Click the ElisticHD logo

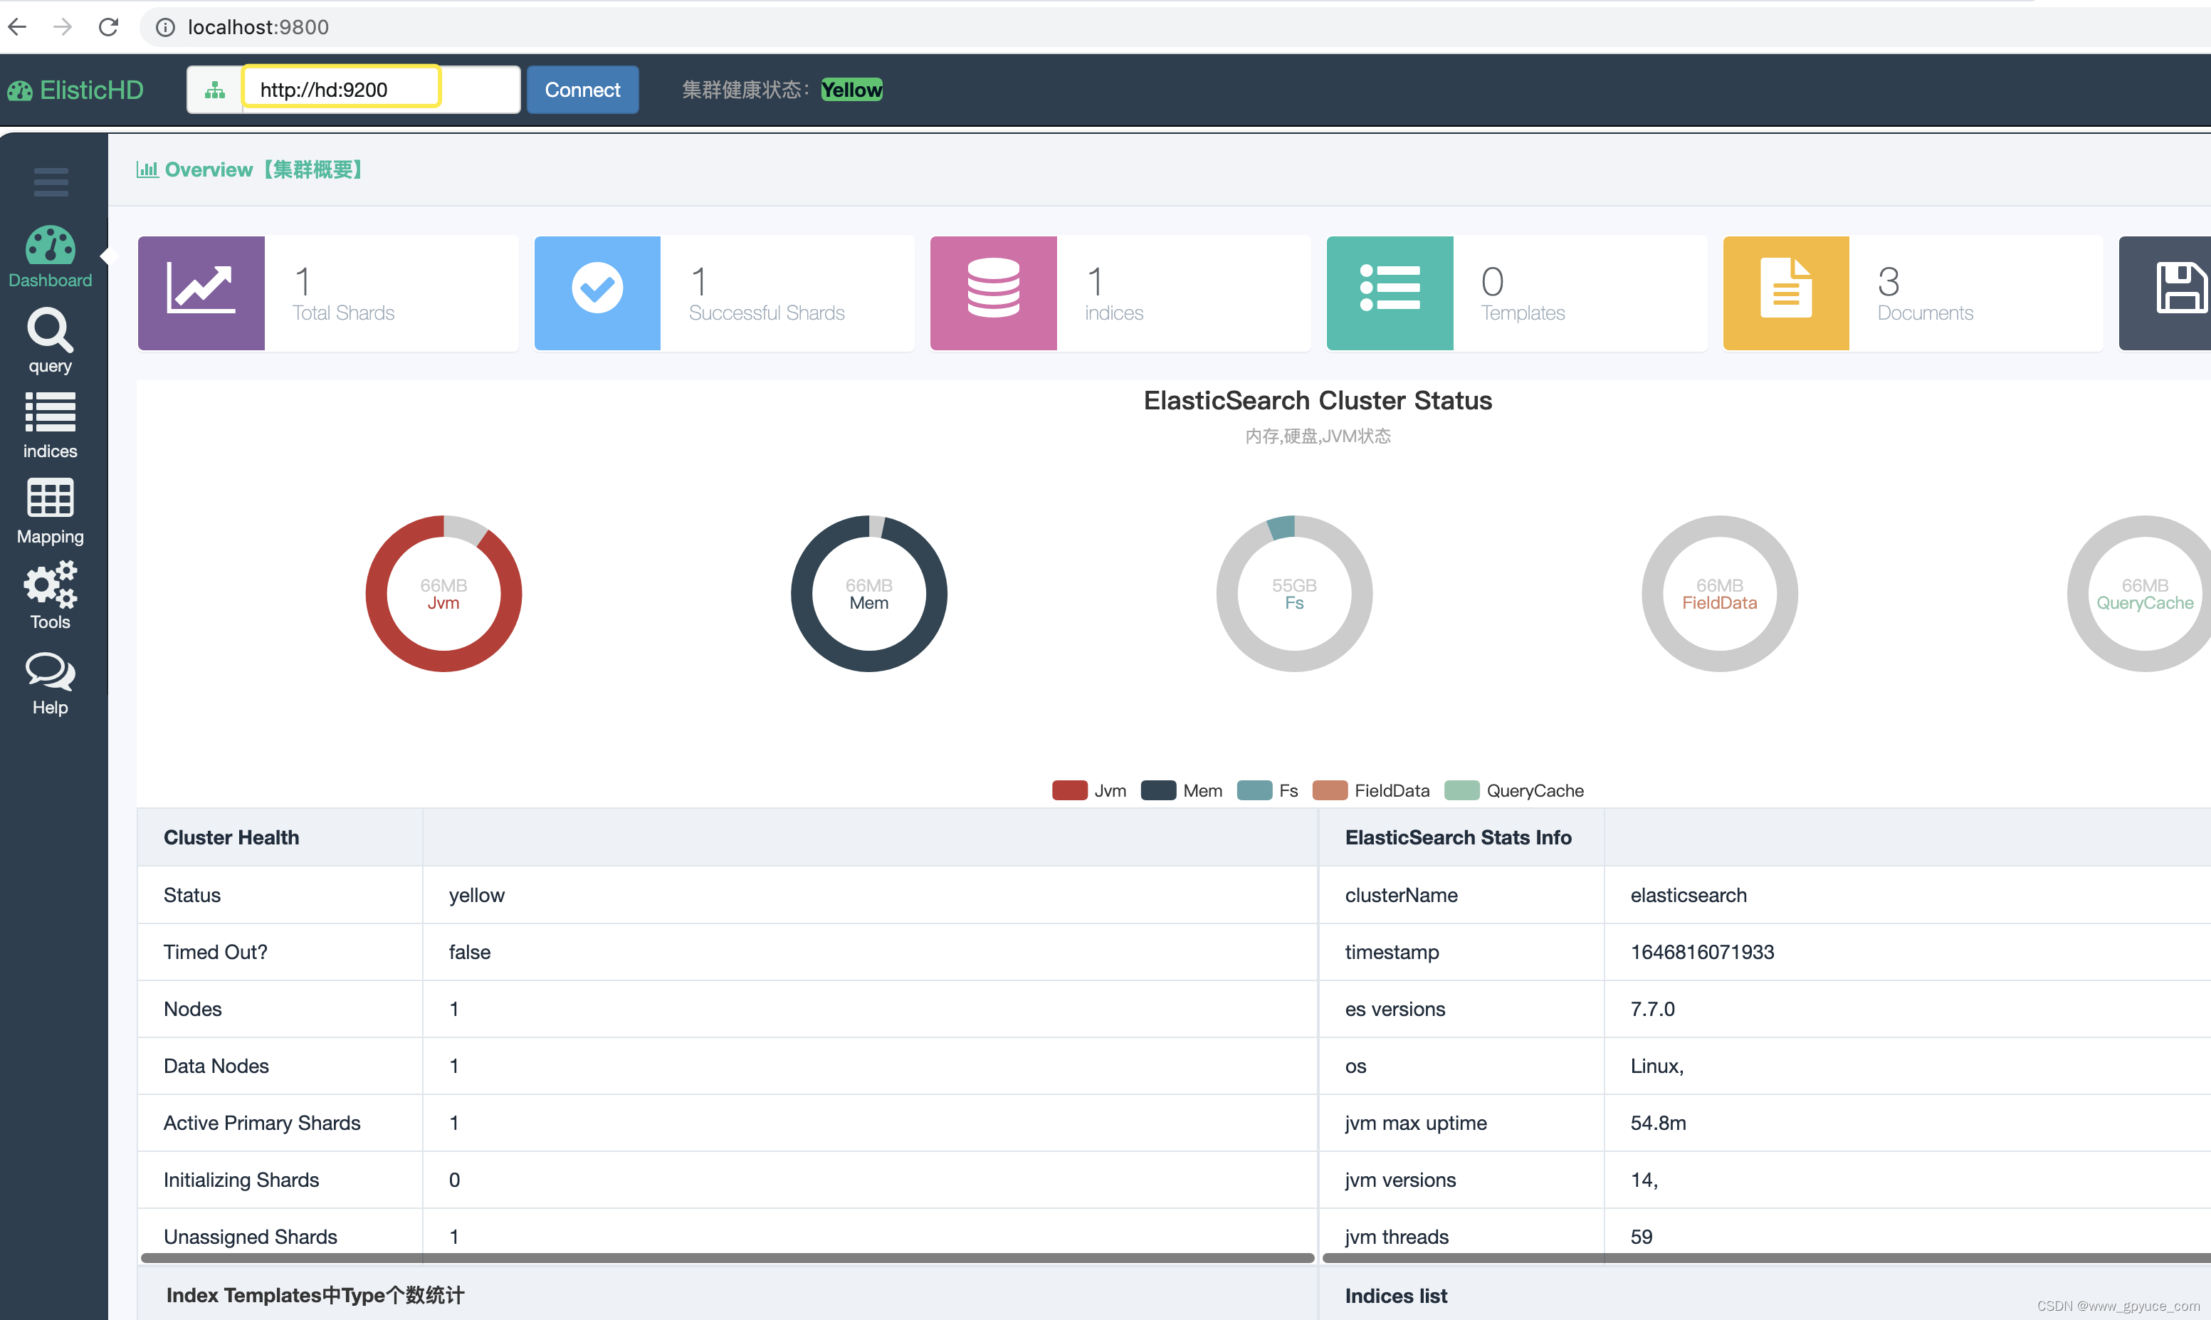[x=76, y=89]
